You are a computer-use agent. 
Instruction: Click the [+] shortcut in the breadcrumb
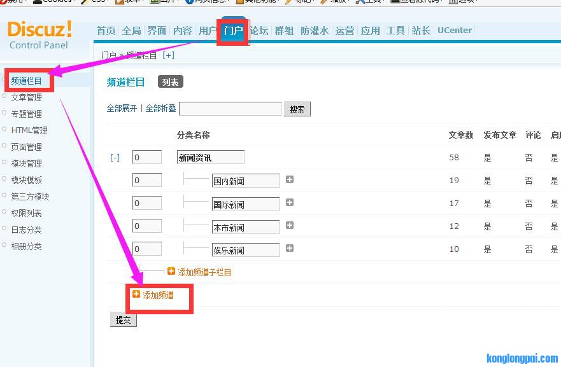pyautogui.click(x=168, y=55)
